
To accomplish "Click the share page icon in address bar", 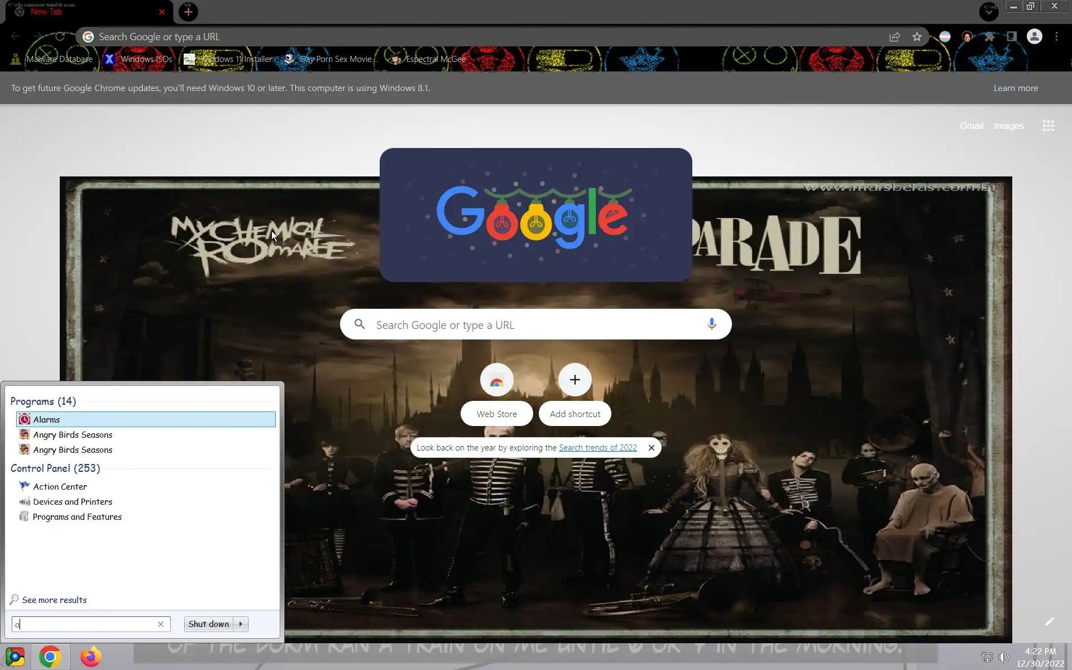I will tap(894, 37).
